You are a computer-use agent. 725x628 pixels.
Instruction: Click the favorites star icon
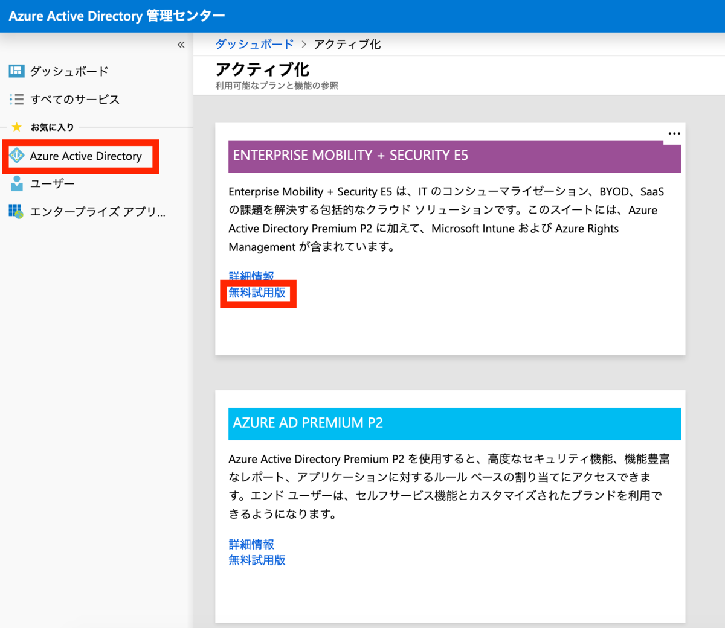16,127
